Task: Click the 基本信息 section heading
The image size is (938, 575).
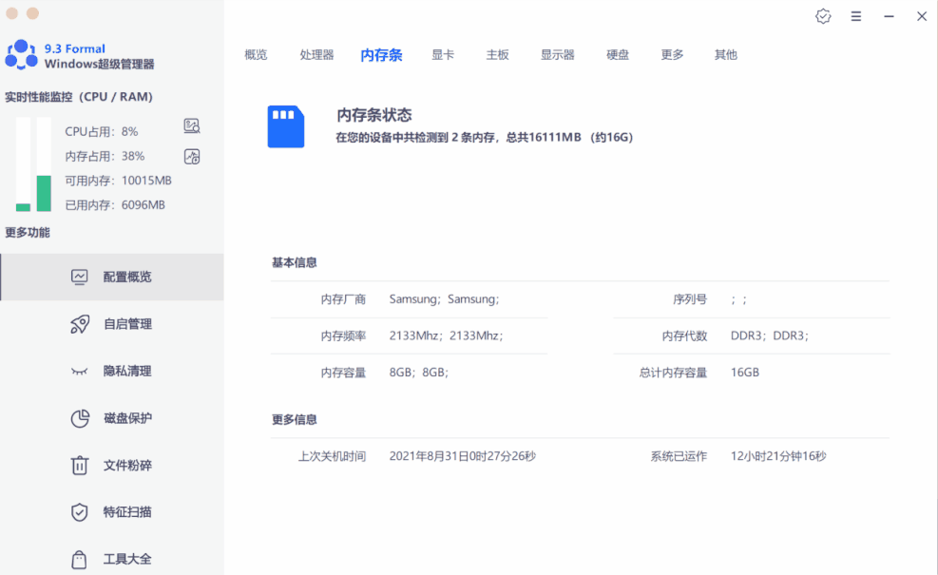Action: pyautogui.click(x=295, y=262)
